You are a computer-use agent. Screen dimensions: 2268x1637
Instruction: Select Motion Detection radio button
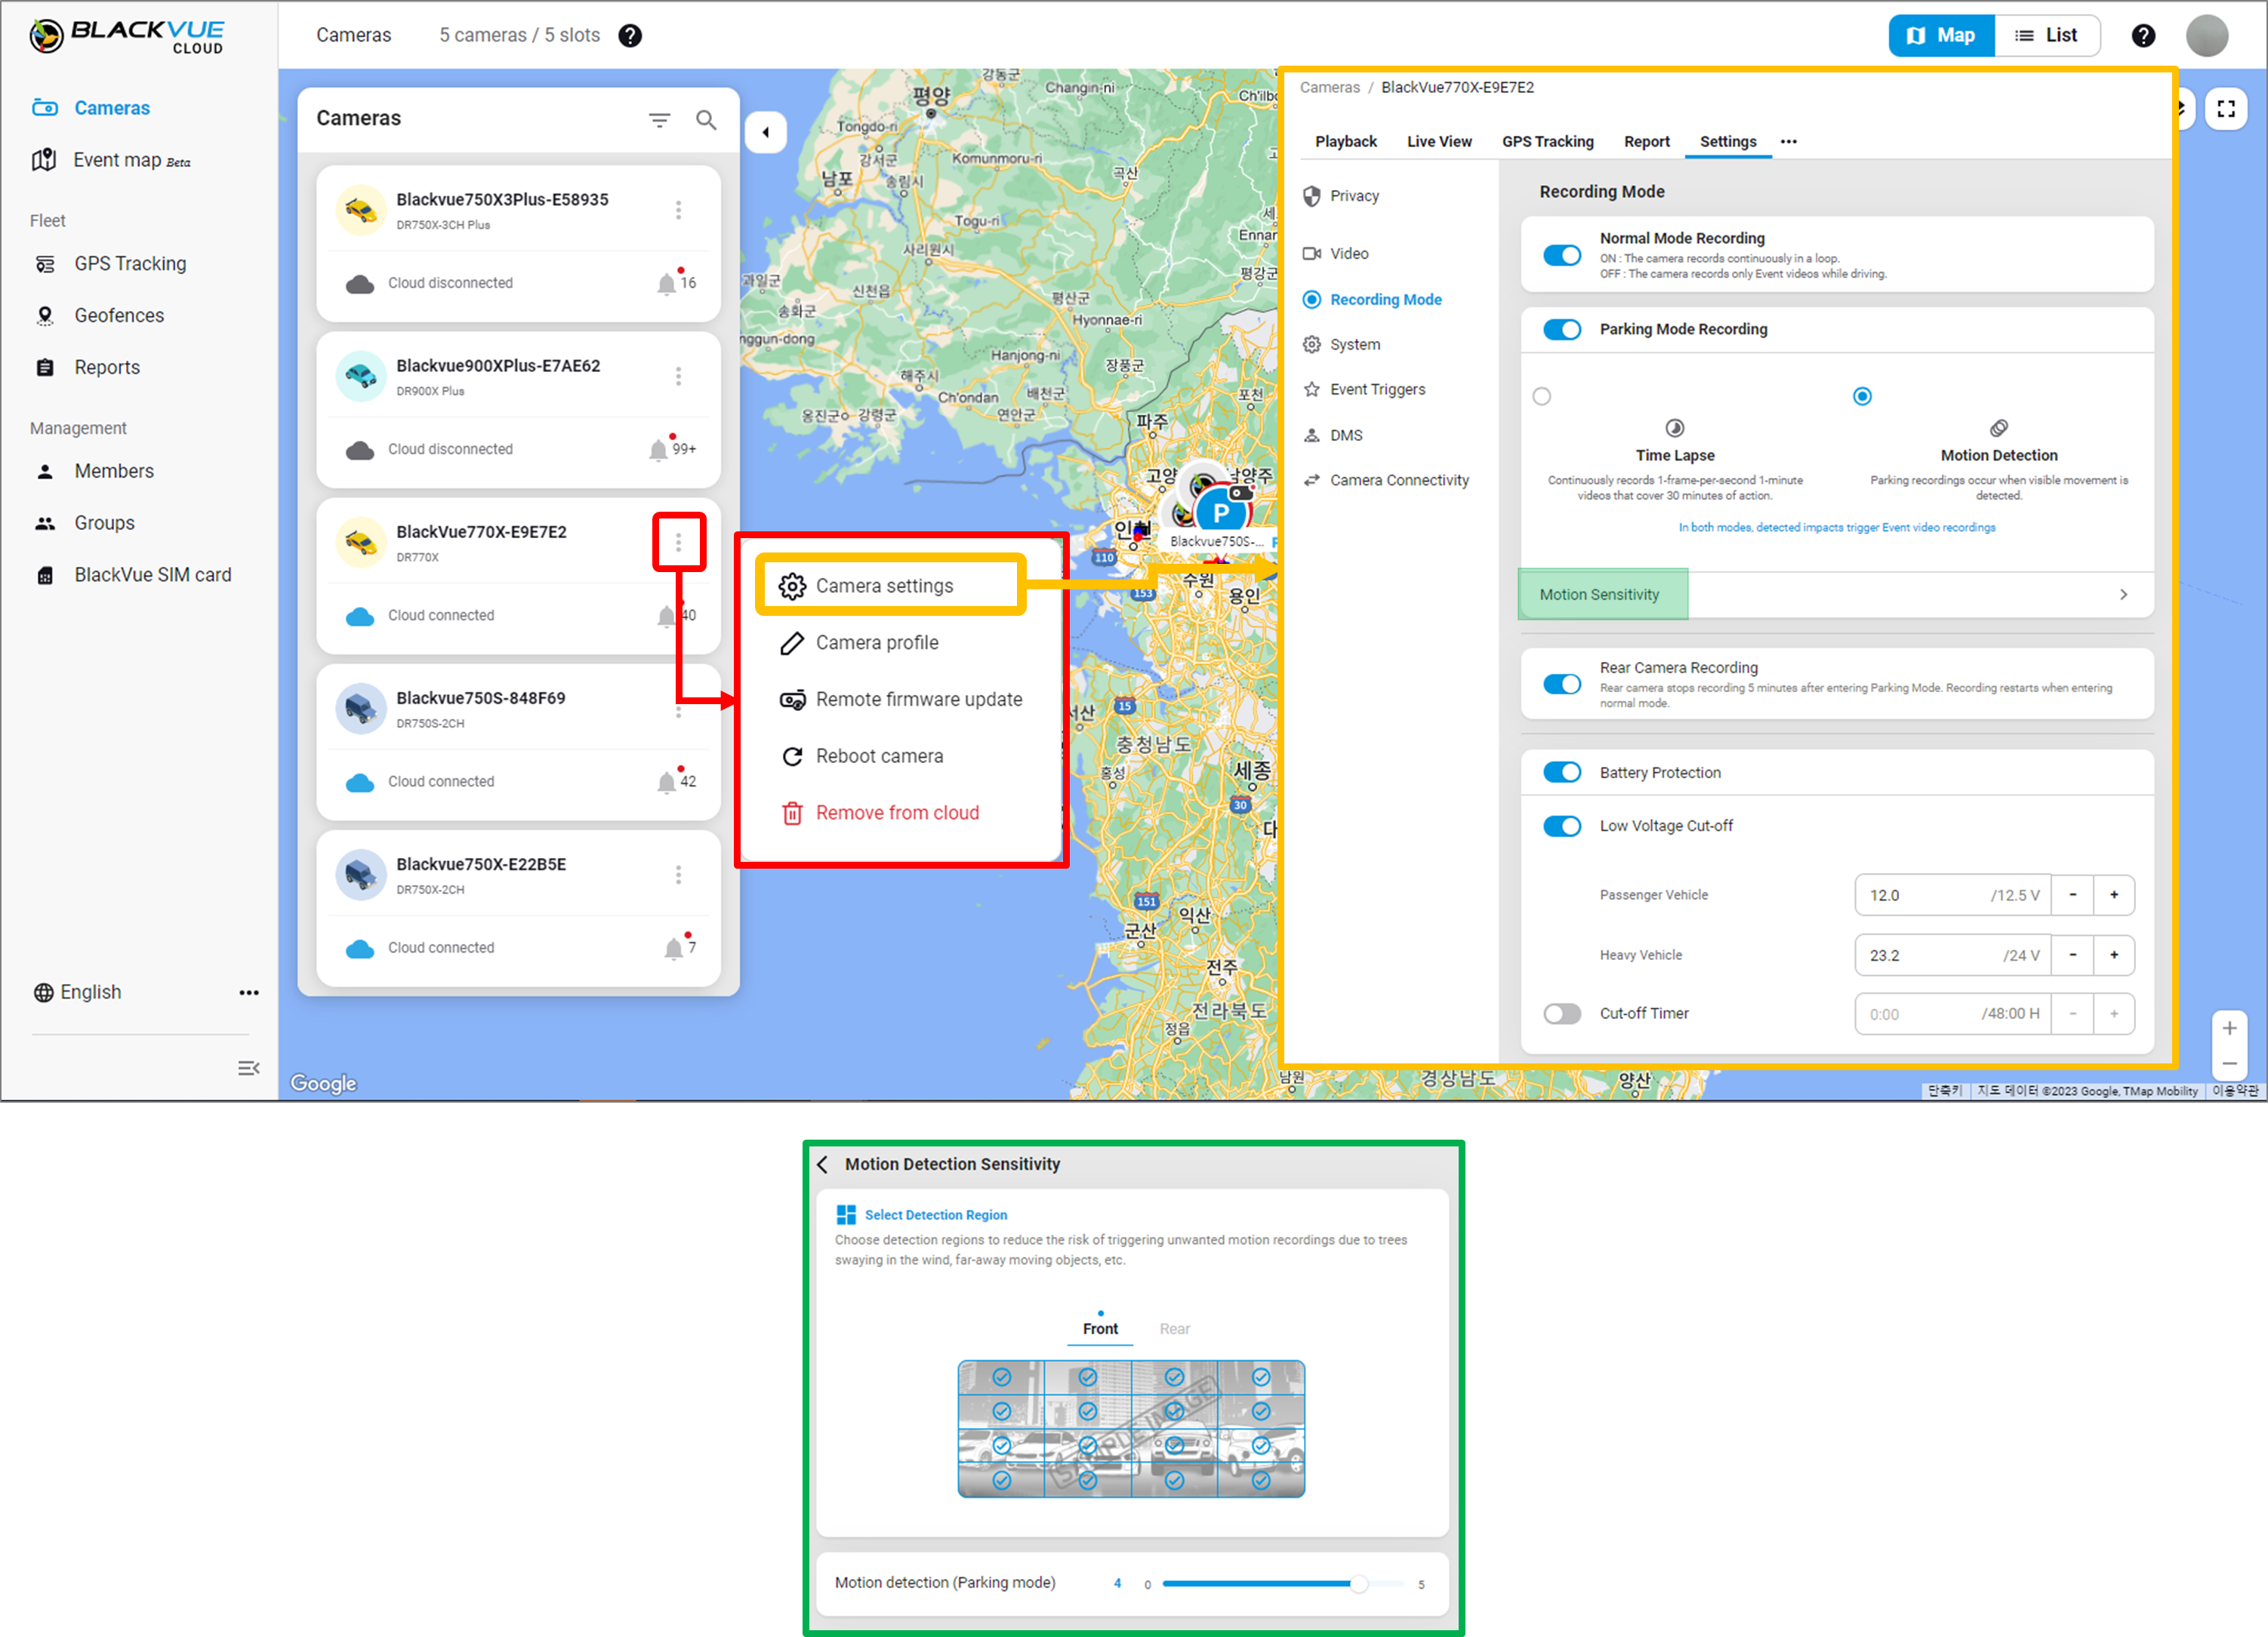tap(1861, 397)
